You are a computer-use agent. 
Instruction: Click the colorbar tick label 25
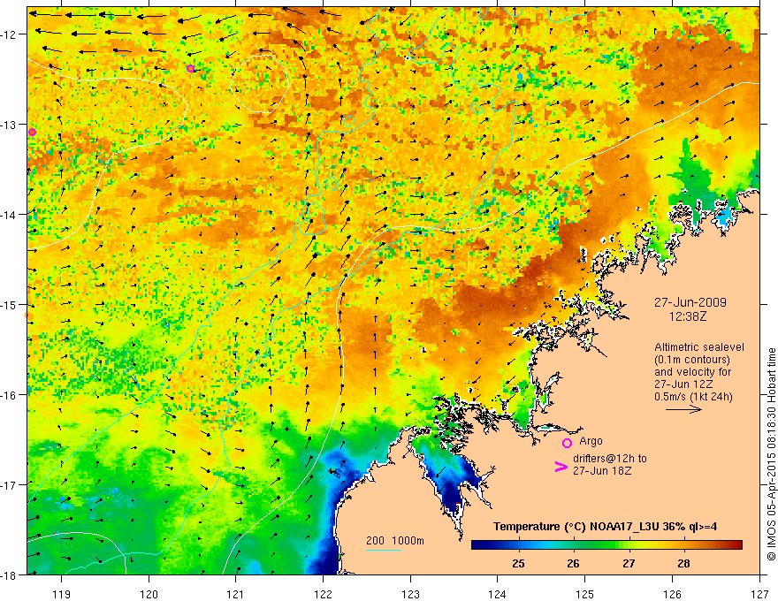tap(518, 564)
